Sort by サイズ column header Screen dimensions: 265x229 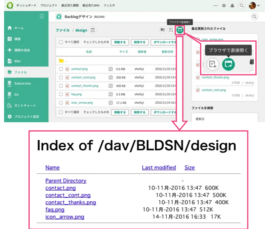pos(124,52)
